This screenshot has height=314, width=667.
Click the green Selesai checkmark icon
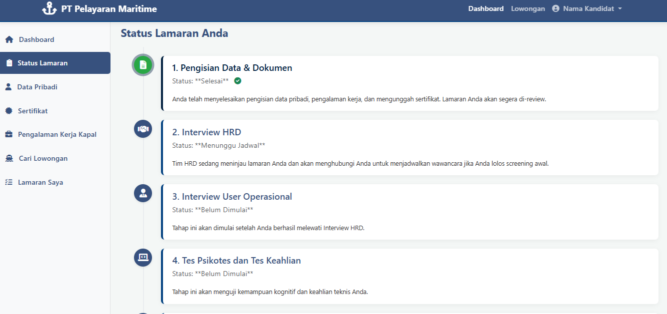click(237, 81)
